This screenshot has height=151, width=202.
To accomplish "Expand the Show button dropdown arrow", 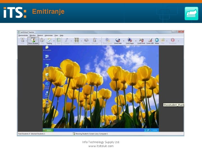I will tap(26, 41).
